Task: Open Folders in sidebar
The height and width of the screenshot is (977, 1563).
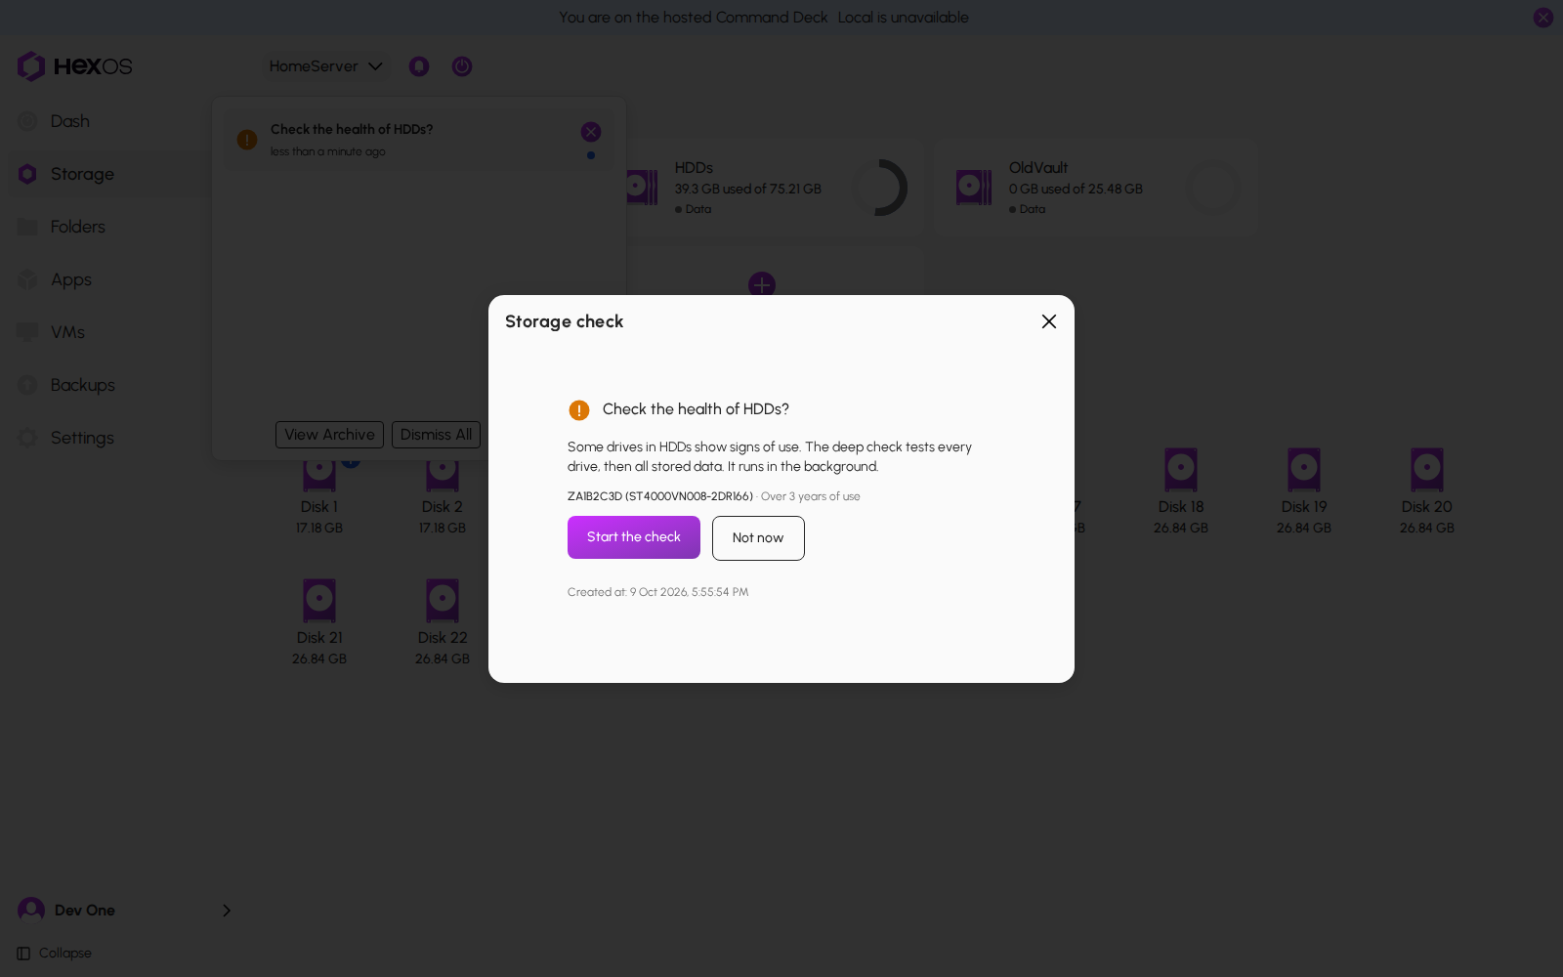Action: (x=78, y=227)
